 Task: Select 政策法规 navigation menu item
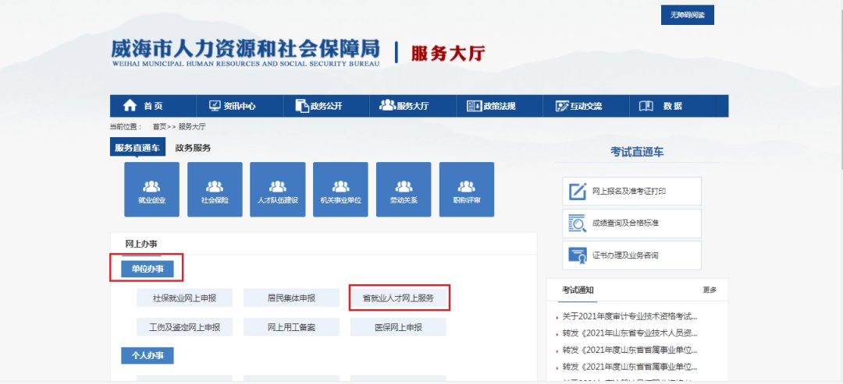pos(491,106)
